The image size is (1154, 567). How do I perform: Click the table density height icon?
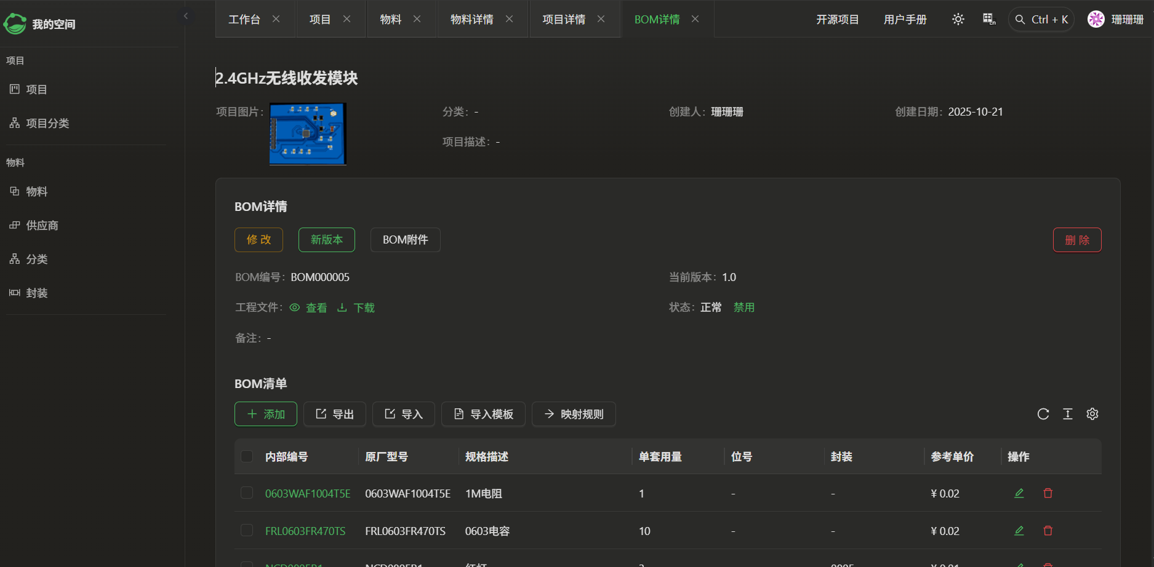1067,414
